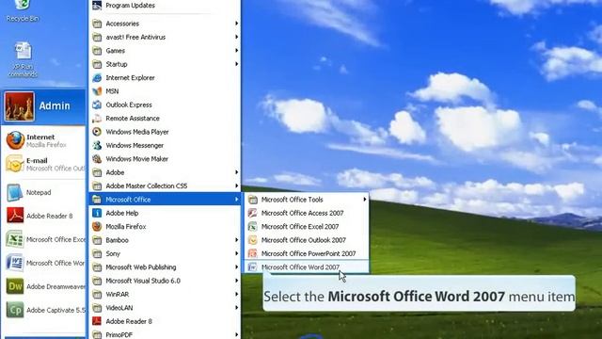Viewport: 602px width, 339px height.
Task: Click the Microsoft Office folder text
Action: [x=128, y=200]
